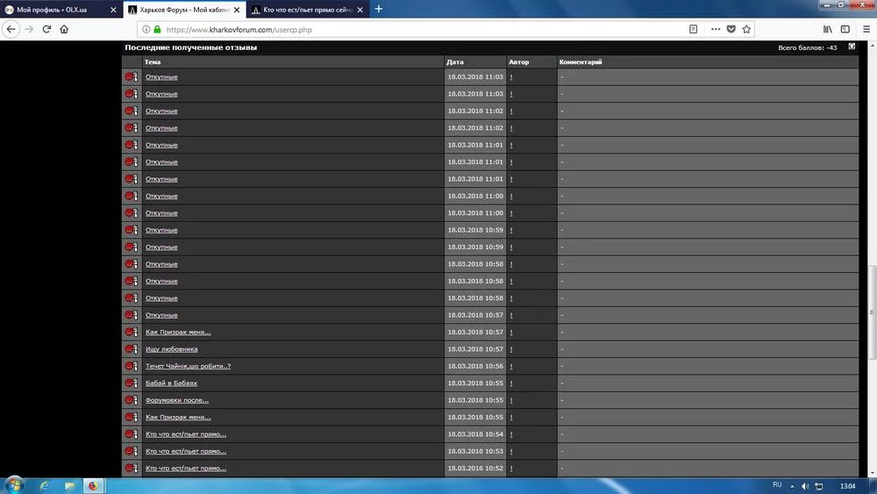Open network status tray icon
877x494 pixels.
(819, 486)
